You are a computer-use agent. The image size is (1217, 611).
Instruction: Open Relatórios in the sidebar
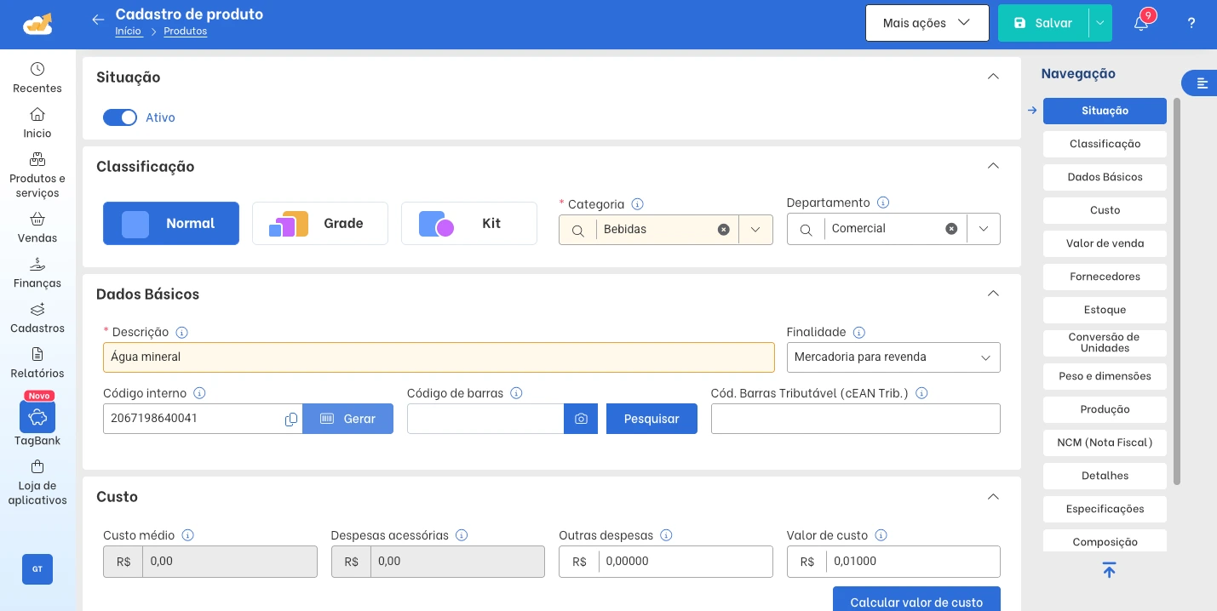coord(37,363)
